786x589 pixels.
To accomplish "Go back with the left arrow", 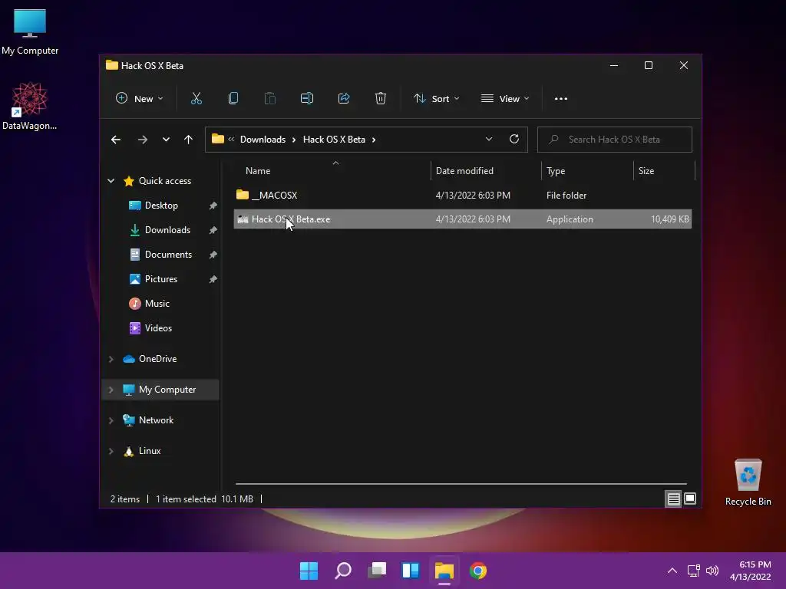I will [x=116, y=140].
